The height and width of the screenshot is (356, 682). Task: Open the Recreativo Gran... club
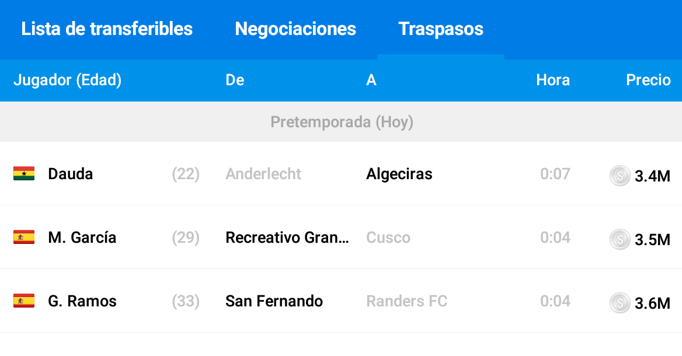tap(287, 238)
